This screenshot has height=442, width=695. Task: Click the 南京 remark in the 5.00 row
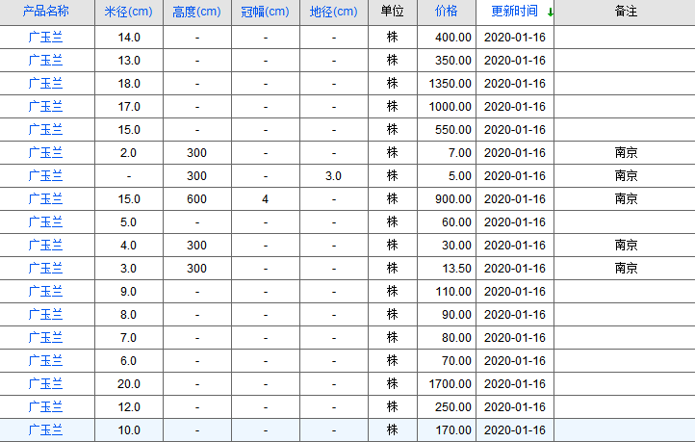pyautogui.click(x=625, y=176)
